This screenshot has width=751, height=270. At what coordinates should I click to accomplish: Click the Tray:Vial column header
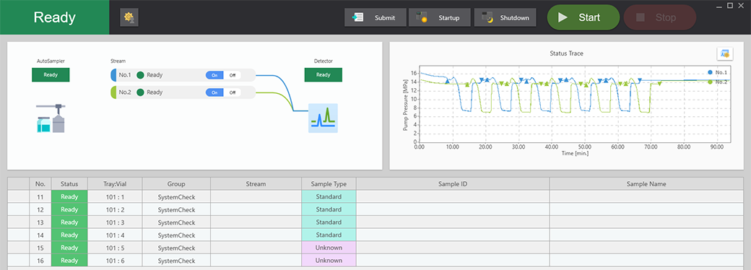[115, 184]
